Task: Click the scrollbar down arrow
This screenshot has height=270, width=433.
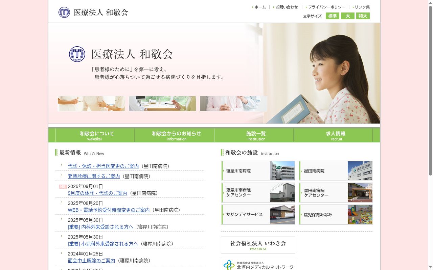Action: point(430,267)
